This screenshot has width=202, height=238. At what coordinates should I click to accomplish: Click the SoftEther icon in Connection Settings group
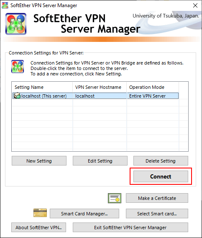(x=18, y=67)
